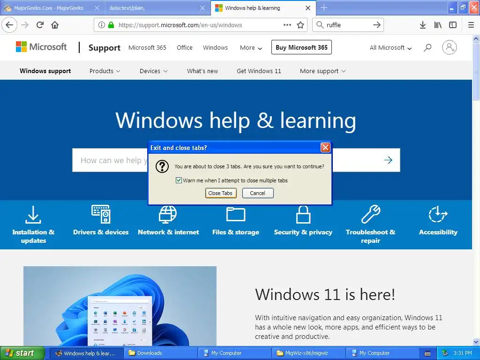Click the scrollbar up arrow
480x360 pixels.
click(476, 38)
